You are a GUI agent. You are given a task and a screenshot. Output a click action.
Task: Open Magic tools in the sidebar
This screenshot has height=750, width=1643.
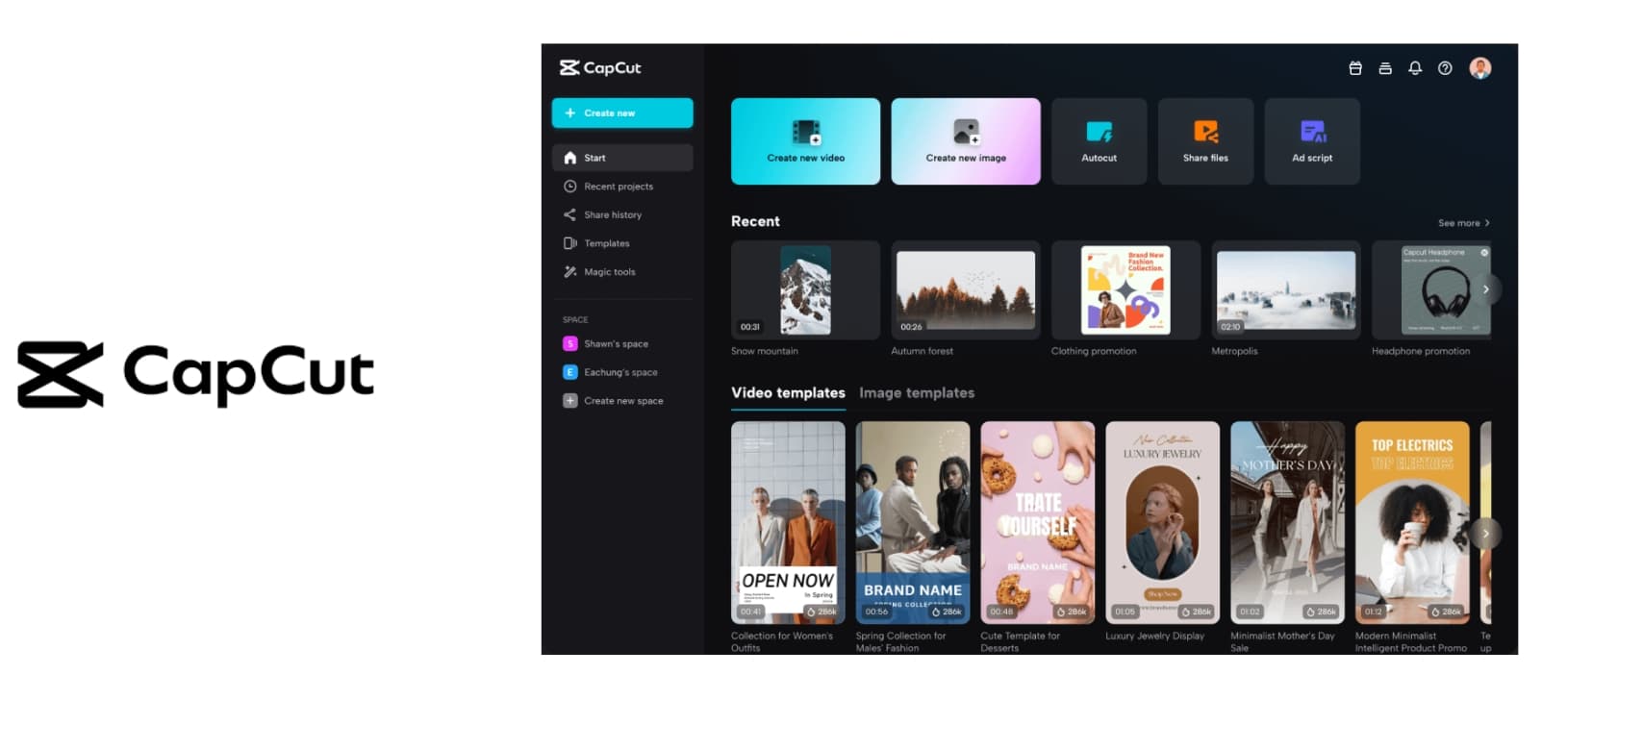(622, 272)
